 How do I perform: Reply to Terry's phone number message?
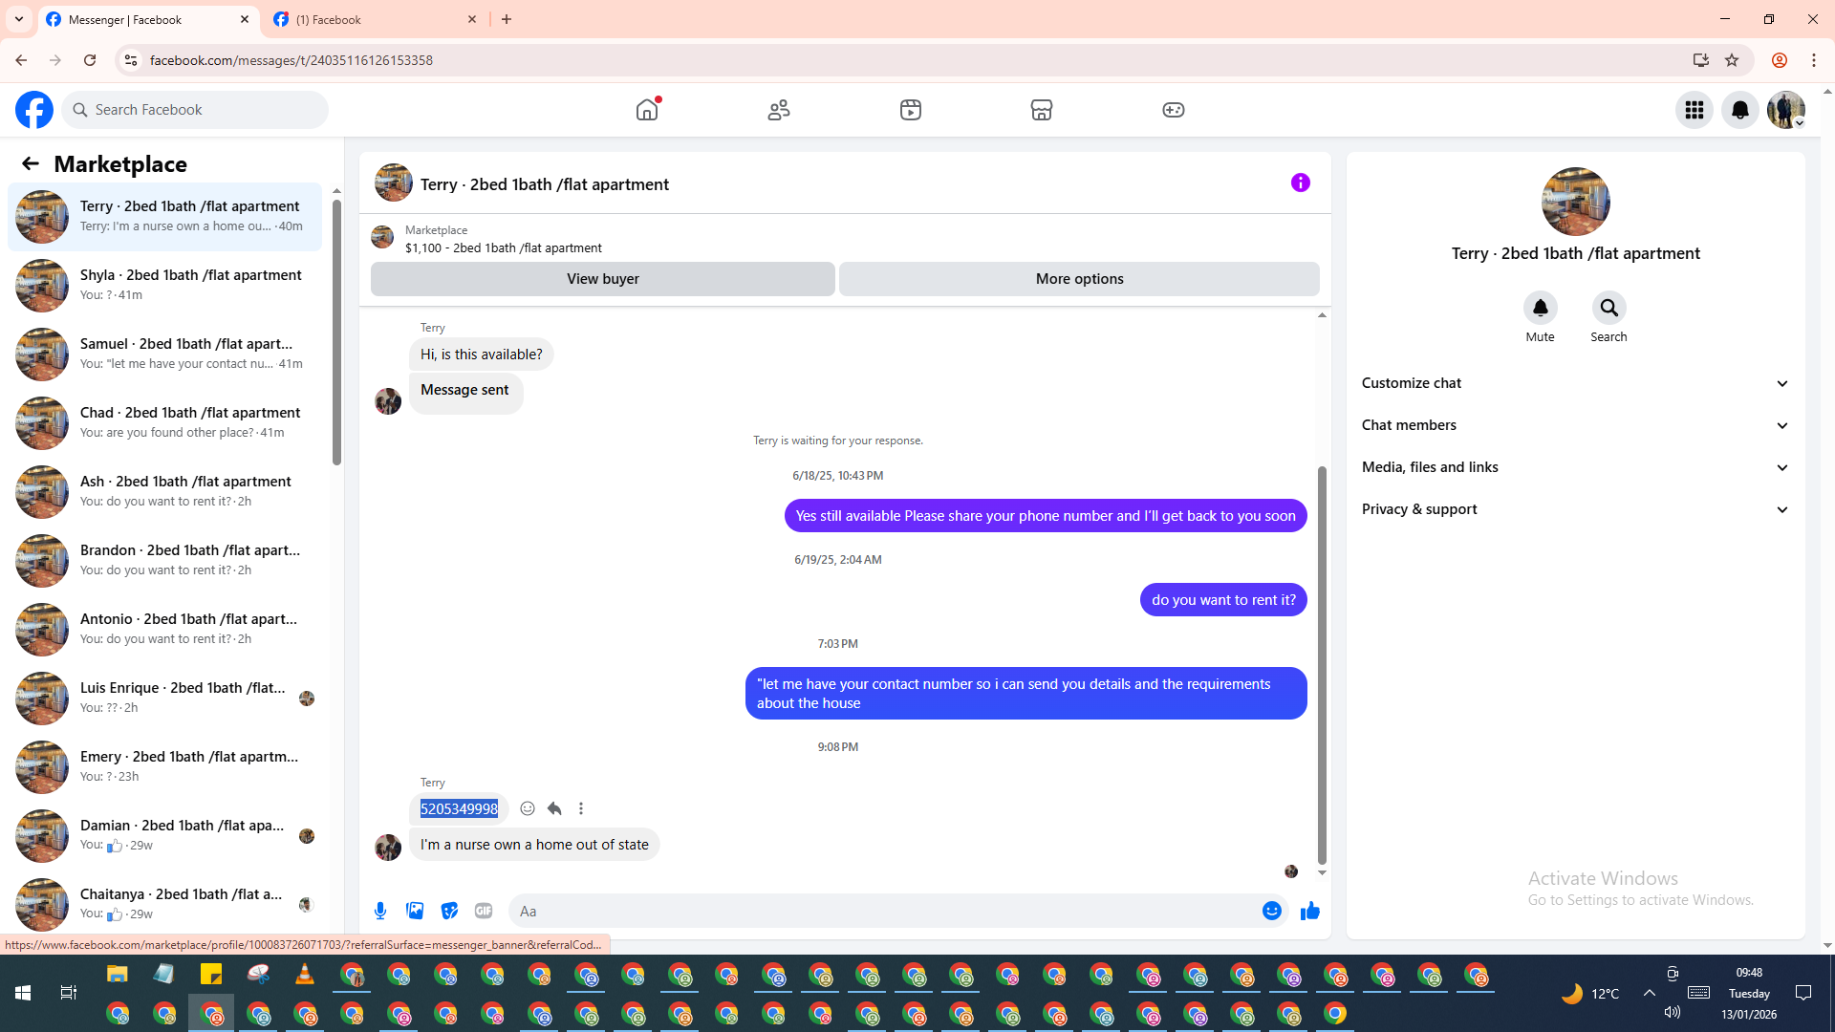(x=554, y=808)
